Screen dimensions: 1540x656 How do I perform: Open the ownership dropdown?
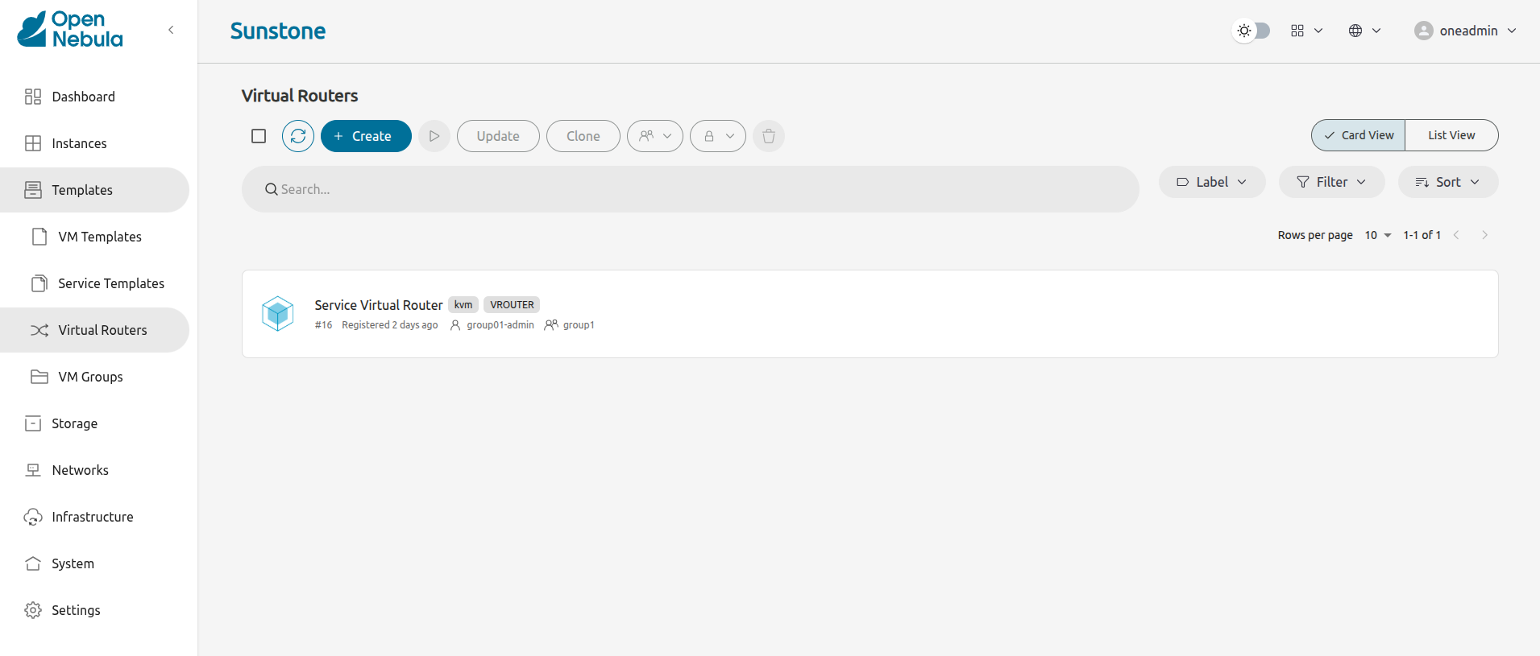coord(654,136)
